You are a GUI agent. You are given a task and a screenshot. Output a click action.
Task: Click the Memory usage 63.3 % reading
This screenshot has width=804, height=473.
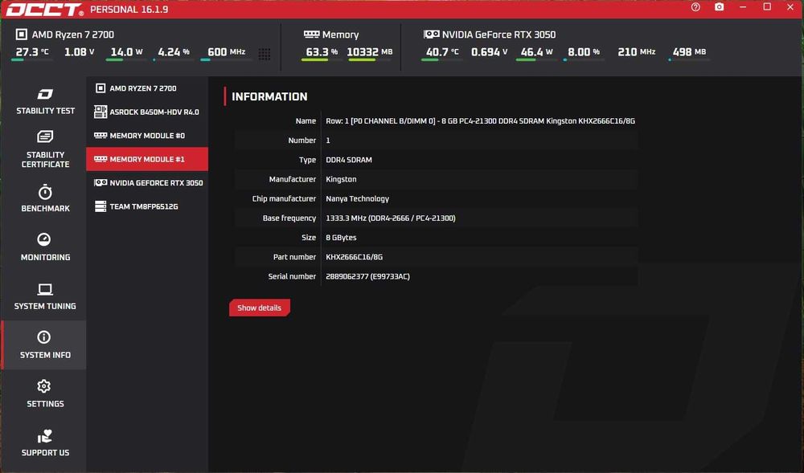click(322, 51)
